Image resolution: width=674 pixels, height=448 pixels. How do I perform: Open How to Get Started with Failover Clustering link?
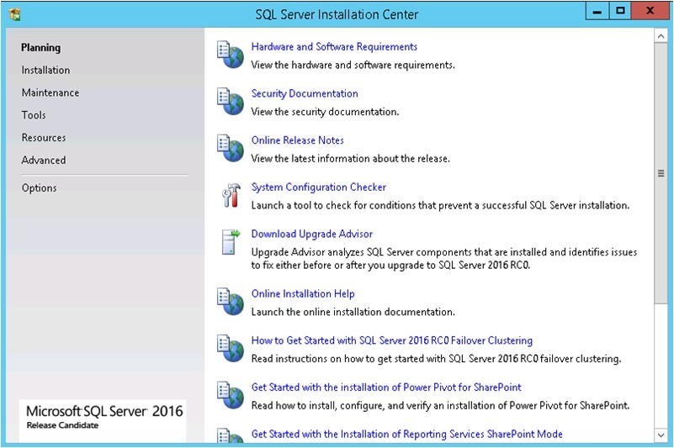(x=391, y=340)
